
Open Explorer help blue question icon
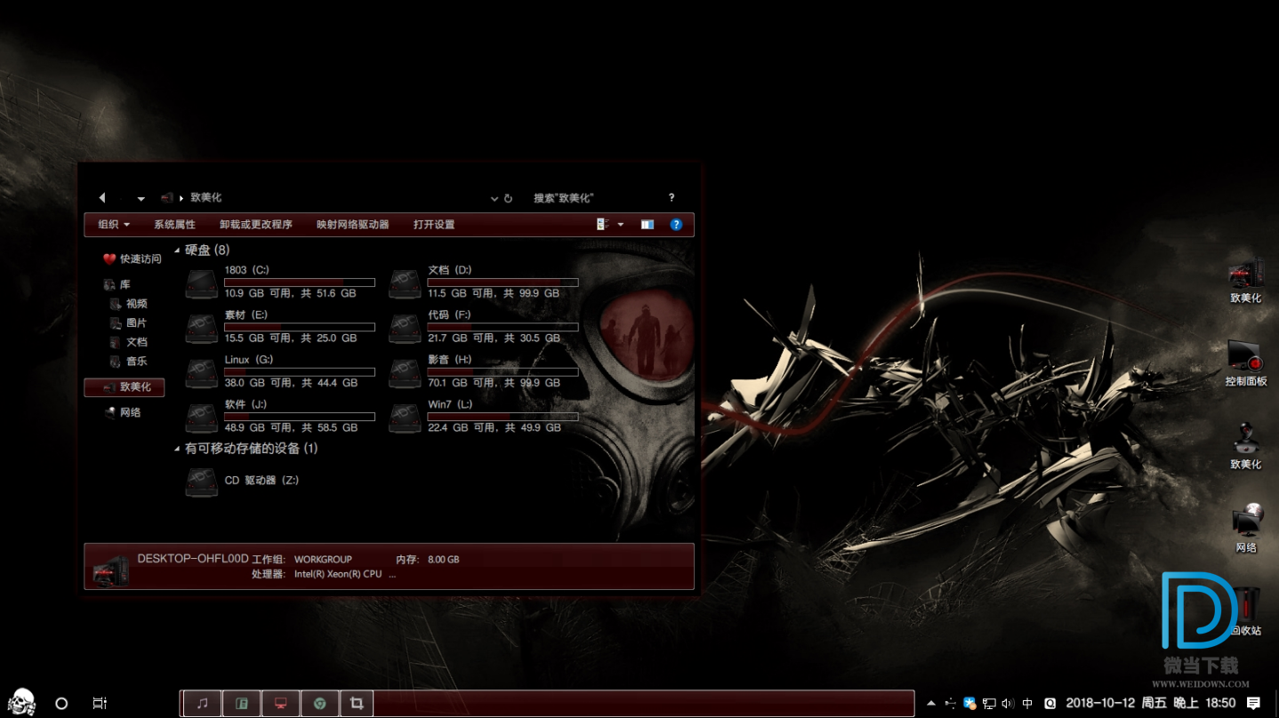[676, 224]
